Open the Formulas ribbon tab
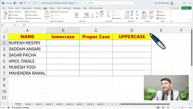Image resolution: width=193 pixels, height=109 pixels. pos(37,8)
